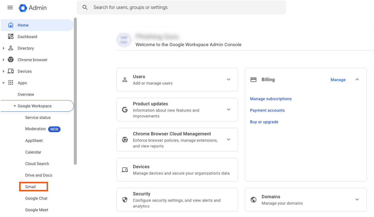Expand the Devices sidebar tree arrow

click(x=3, y=71)
